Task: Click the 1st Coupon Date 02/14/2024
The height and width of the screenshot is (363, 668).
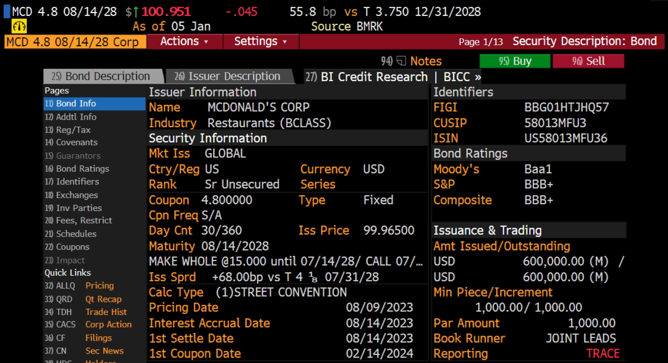Action: pyautogui.click(x=379, y=353)
